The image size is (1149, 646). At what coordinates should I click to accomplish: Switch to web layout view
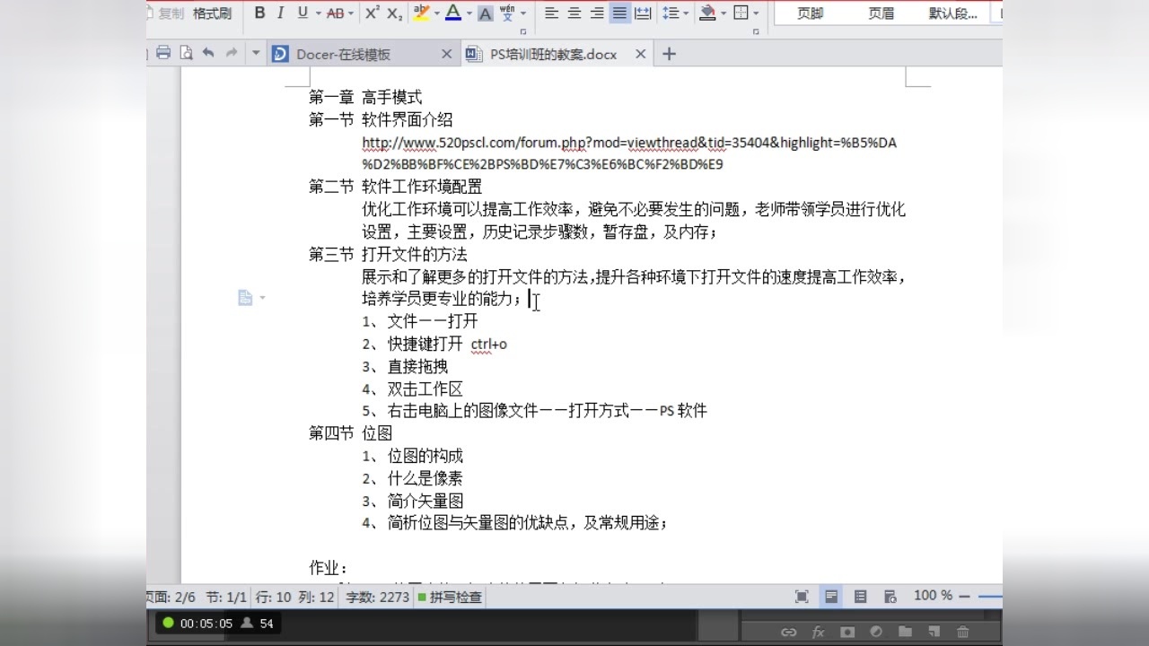click(890, 596)
